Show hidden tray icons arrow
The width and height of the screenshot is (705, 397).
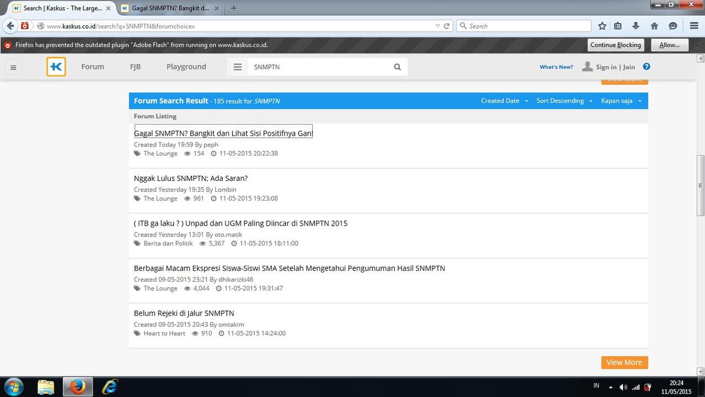610,387
